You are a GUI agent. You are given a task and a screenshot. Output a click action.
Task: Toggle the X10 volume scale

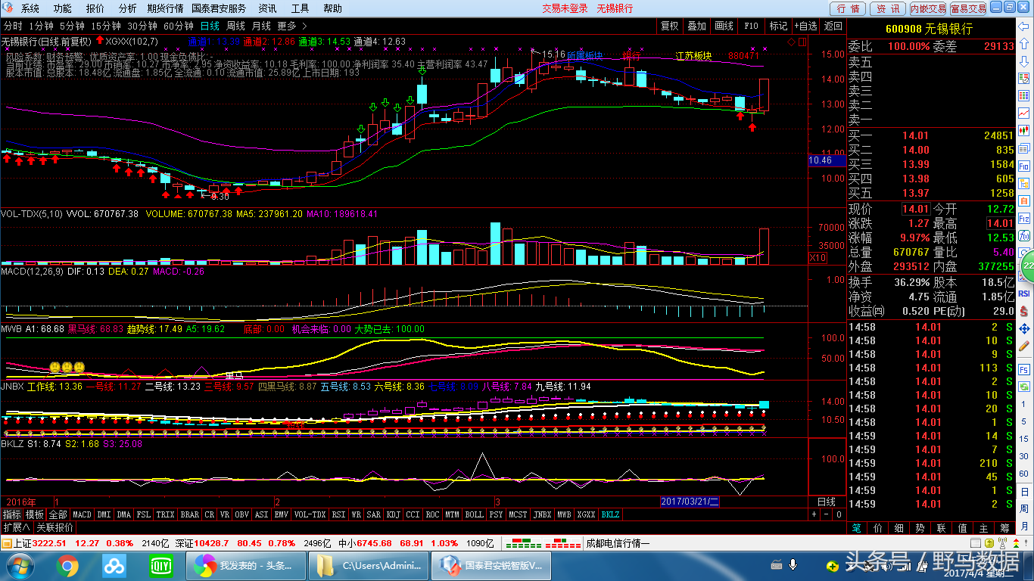pos(818,258)
